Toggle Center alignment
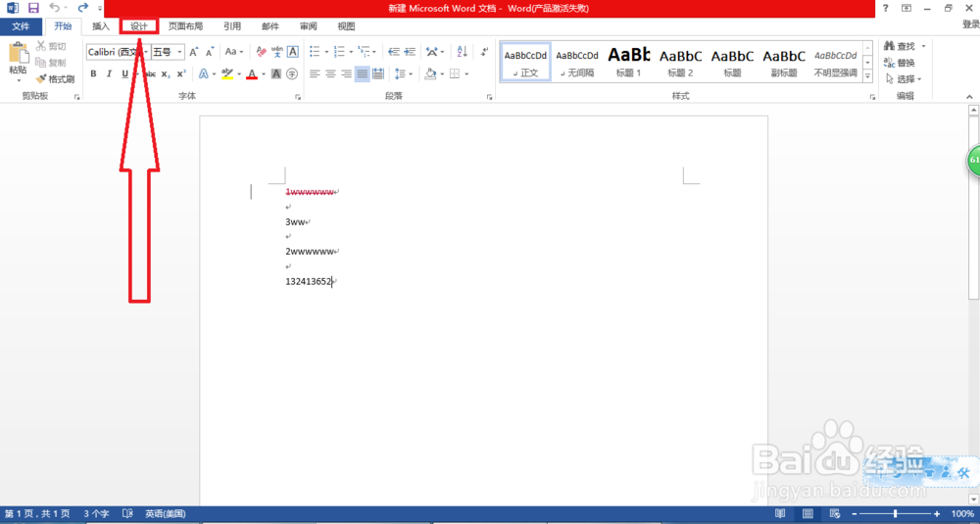 pyautogui.click(x=330, y=73)
